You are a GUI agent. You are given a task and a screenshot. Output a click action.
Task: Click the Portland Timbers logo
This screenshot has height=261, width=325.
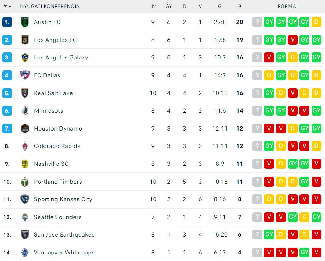pos(25,182)
